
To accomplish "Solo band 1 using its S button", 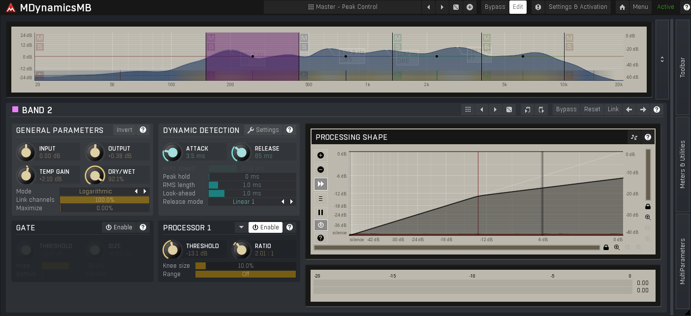I will [40, 47].
